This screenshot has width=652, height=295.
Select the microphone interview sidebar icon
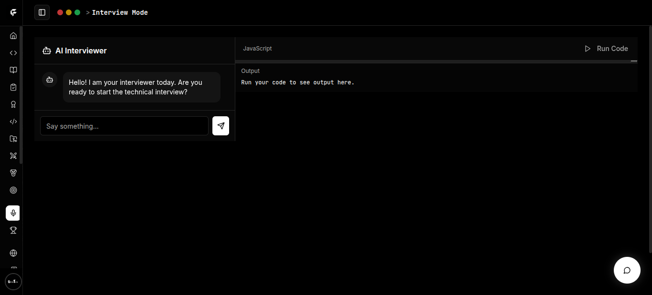(x=13, y=213)
